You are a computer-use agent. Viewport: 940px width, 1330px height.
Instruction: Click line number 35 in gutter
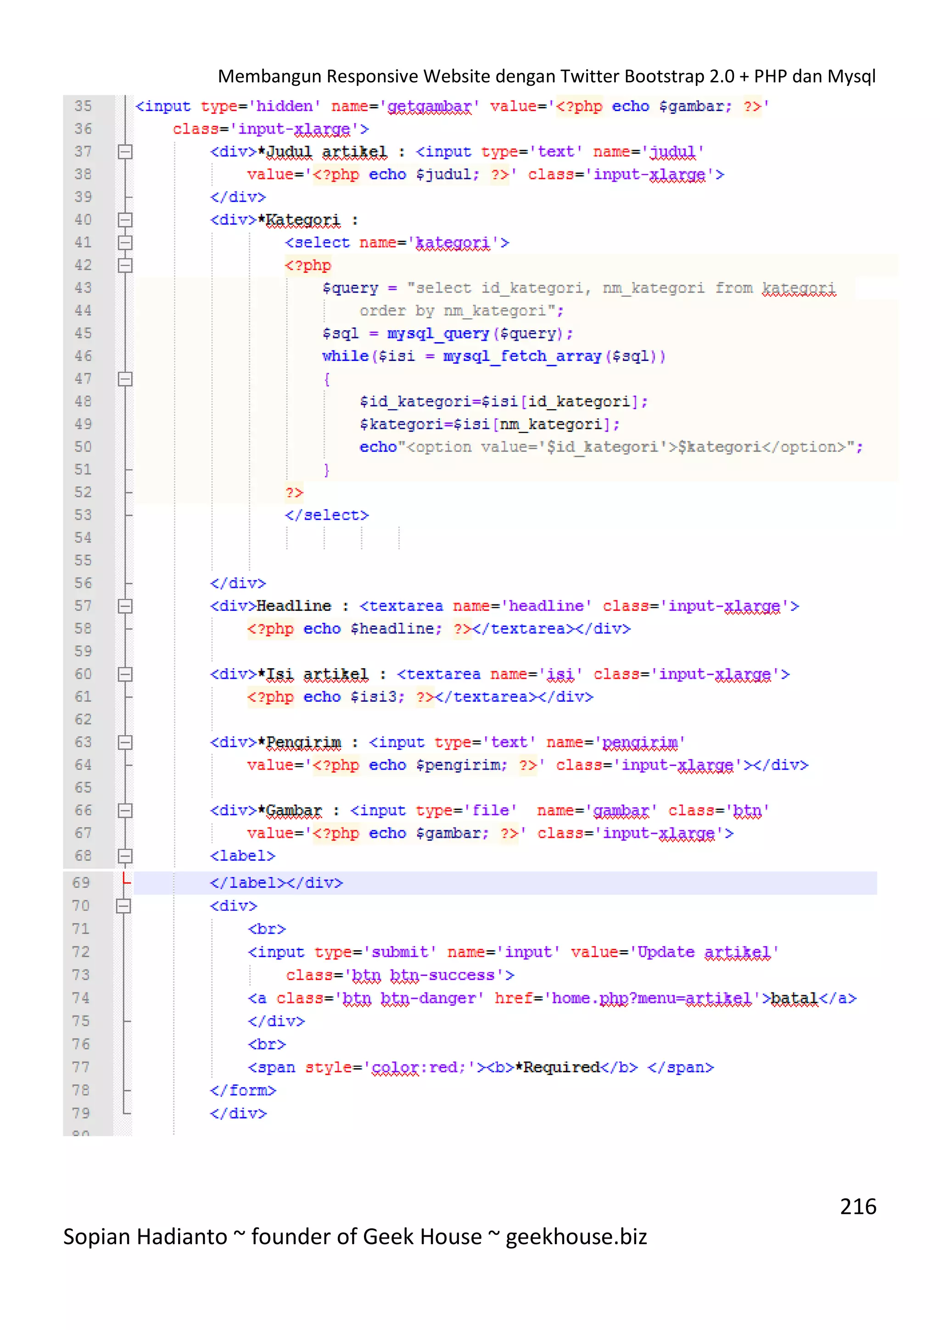click(84, 107)
